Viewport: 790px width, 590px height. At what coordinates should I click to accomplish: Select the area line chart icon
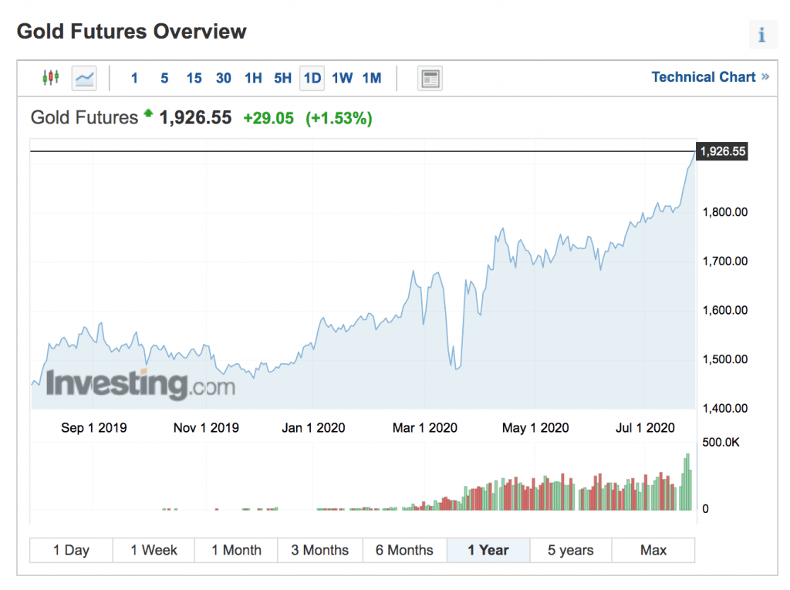click(84, 78)
